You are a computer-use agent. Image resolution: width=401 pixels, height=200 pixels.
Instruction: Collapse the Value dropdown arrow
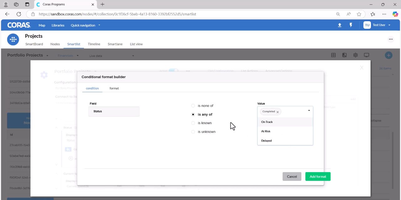[x=309, y=111]
